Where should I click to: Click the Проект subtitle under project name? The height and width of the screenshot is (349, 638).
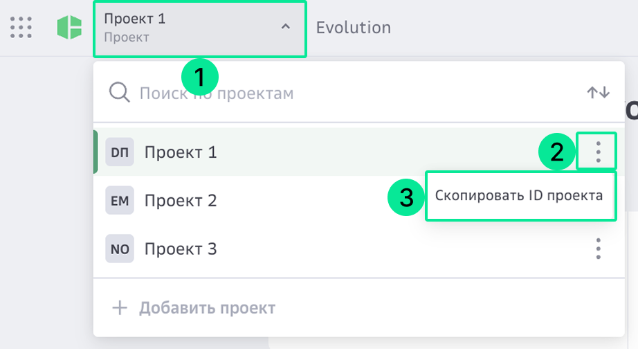(x=127, y=37)
